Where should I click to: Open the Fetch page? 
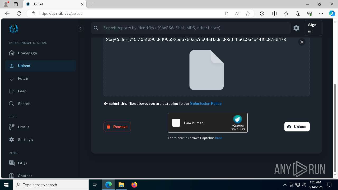point(40,78)
